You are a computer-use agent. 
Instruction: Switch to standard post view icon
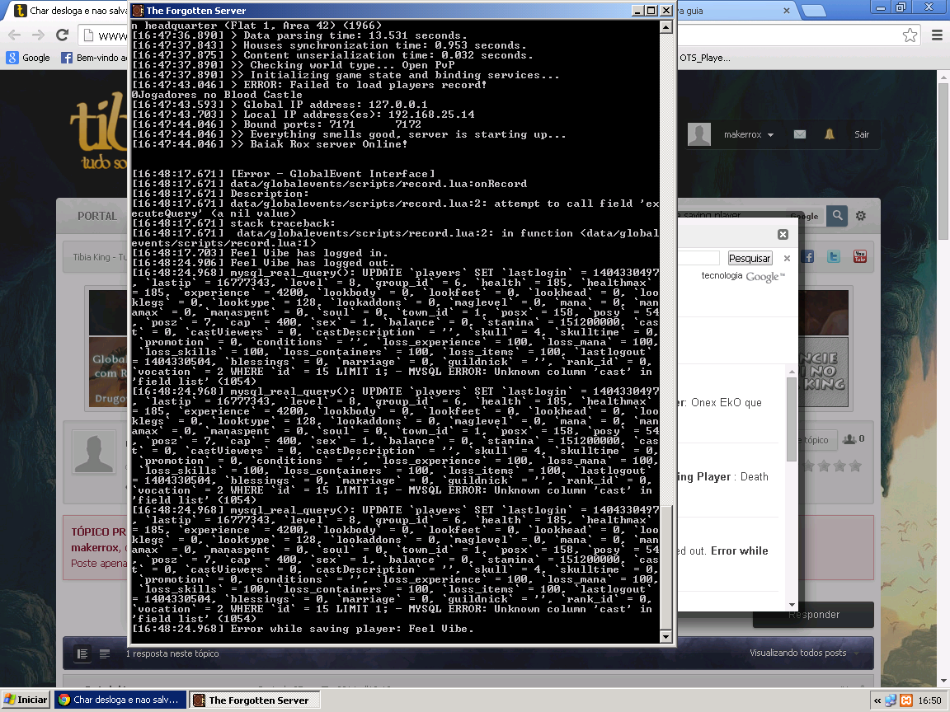pos(82,653)
